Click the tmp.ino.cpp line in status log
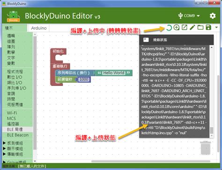The image size is (222, 170). pos(164,133)
